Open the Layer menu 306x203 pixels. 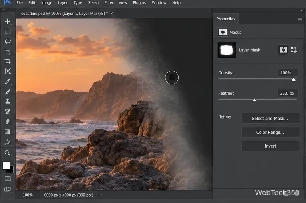(x=63, y=3)
